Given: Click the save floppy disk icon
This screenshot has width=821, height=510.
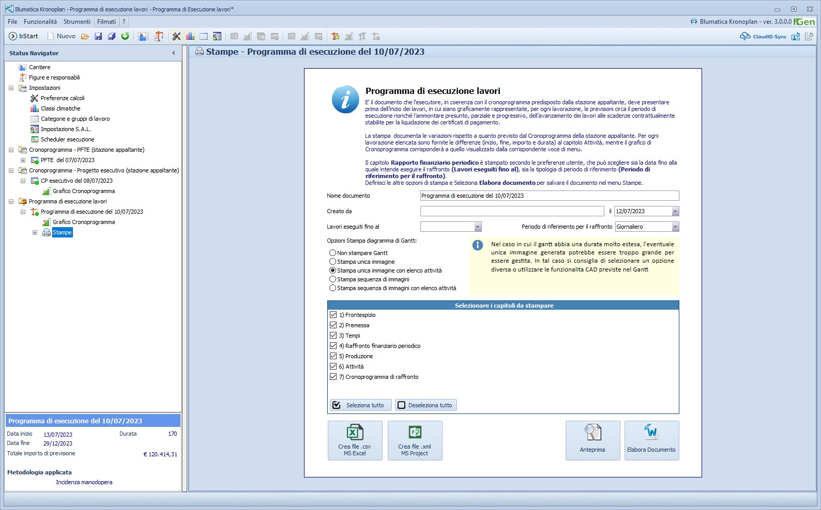Looking at the screenshot, I should [98, 36].
